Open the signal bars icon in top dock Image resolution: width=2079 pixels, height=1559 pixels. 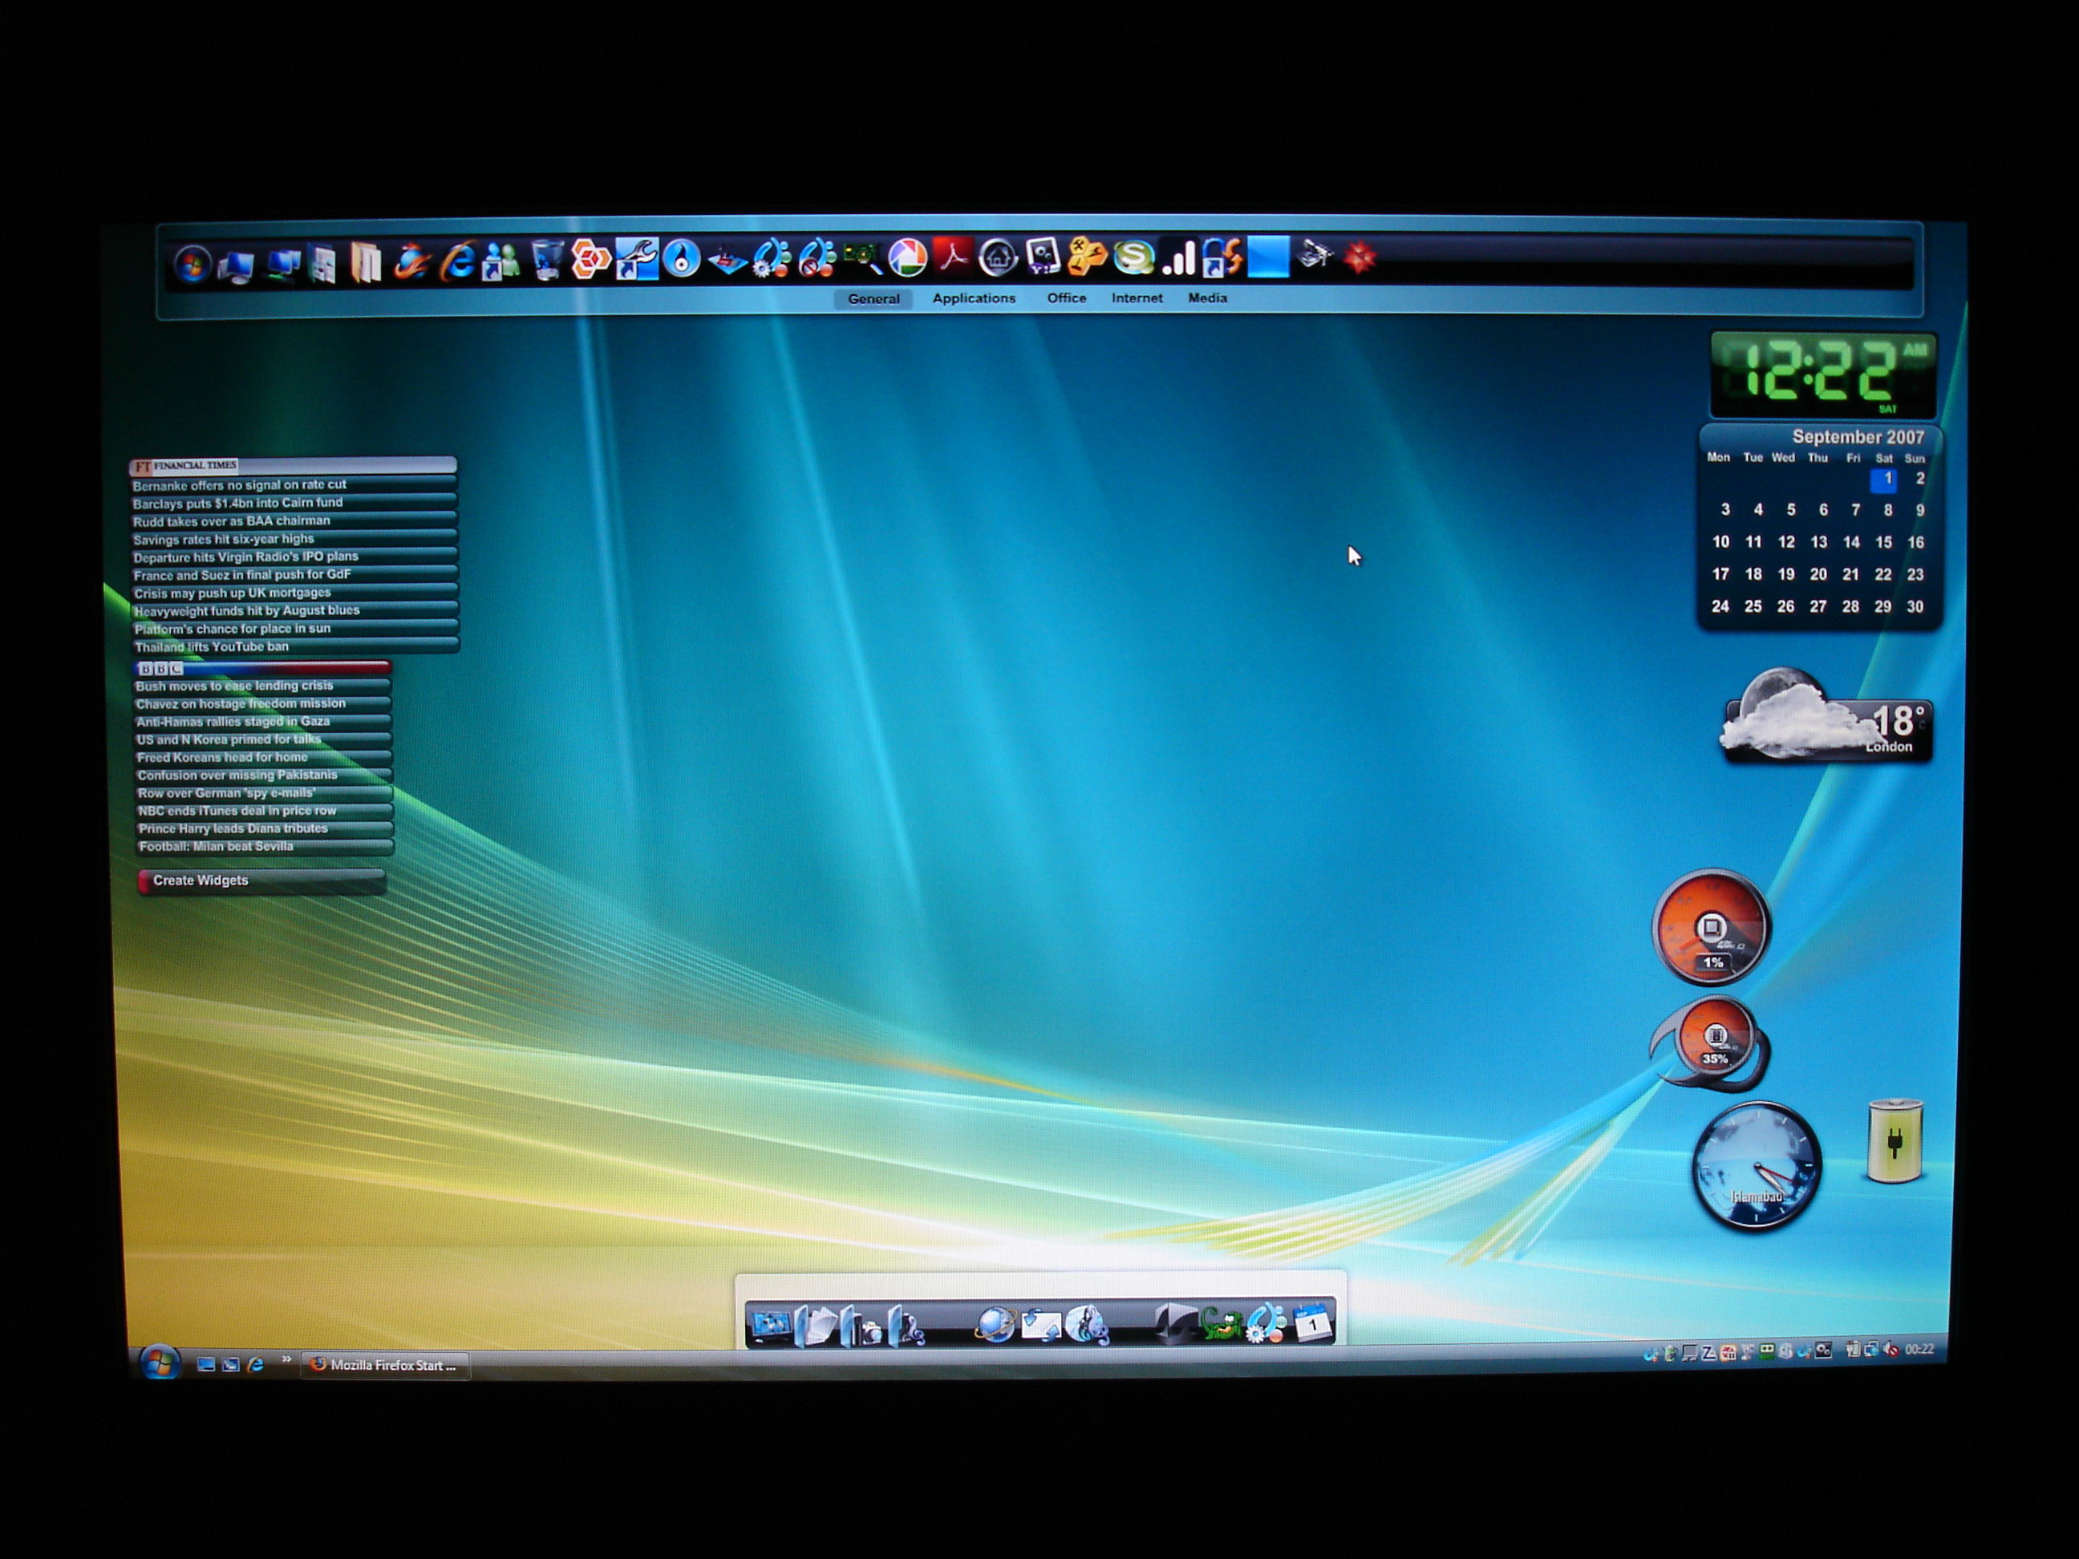(1178, 257)
